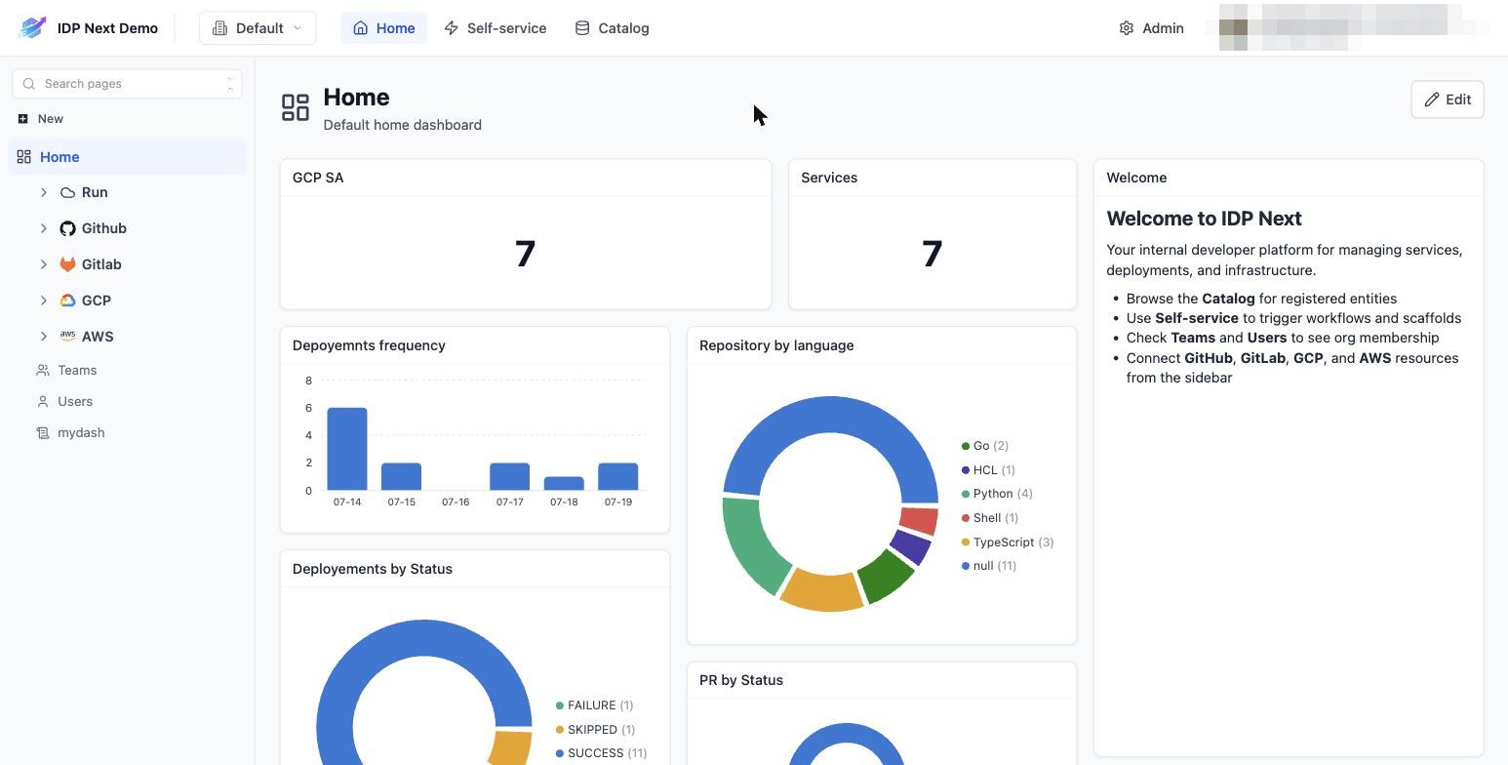Image resolution: width=1508 pixels, height=765 pixels.
Task: Click the 07-14 bar in deployments chart
Action: 347,449
